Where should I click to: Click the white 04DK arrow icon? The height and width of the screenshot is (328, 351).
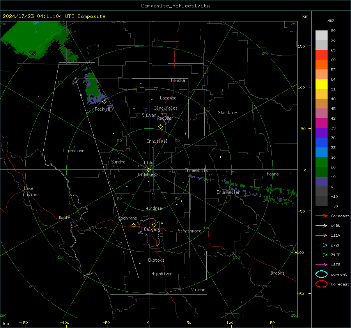(x=321, y=225)
